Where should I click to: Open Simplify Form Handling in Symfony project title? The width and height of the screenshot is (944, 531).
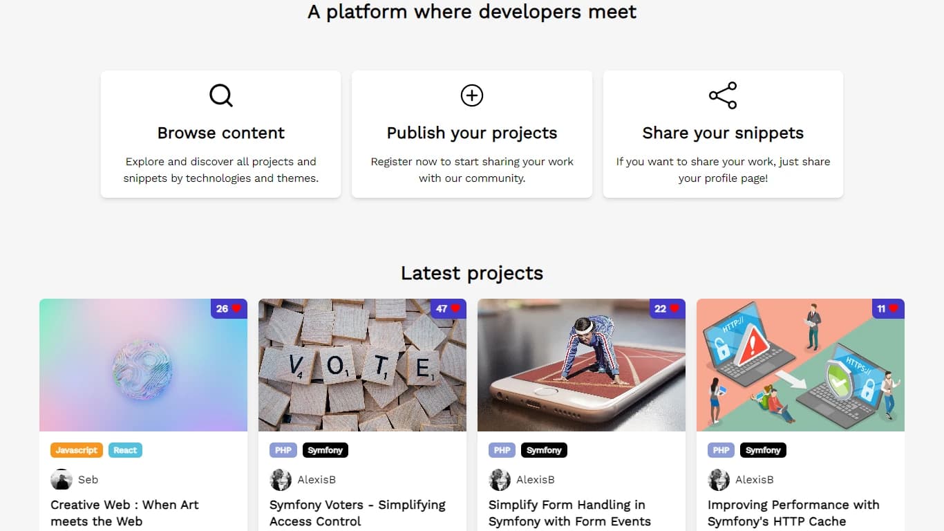569,513
